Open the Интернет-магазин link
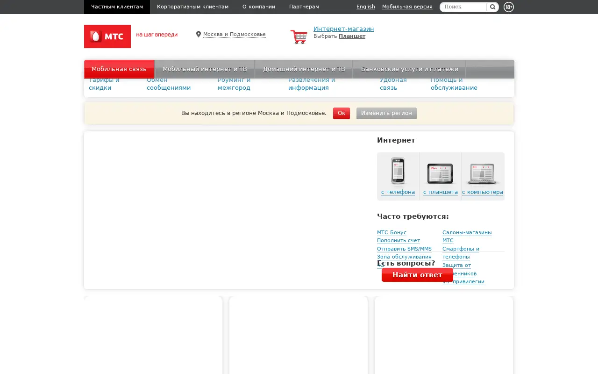The width and height of the screenshot is (598, 374). click(x=344, y=29)
